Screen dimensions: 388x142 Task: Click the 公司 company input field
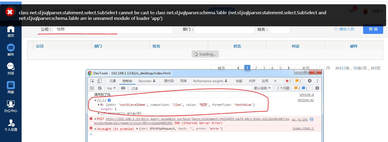click(x=113, y=29)
